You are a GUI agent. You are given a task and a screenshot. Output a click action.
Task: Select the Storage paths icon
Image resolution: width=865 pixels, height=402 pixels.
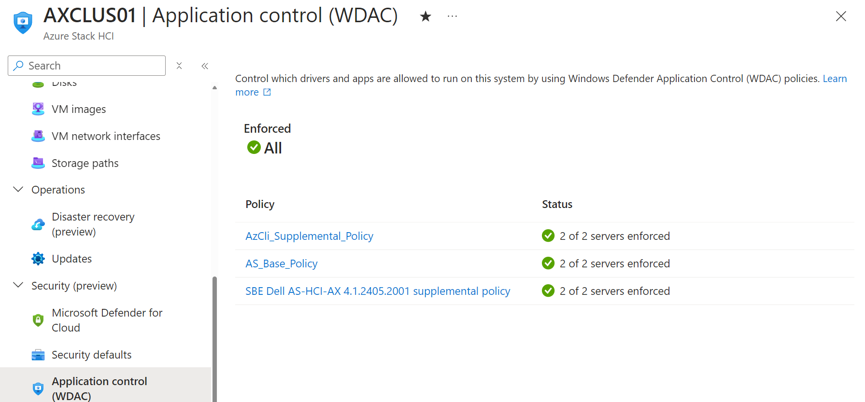click(x=38, y=163)
